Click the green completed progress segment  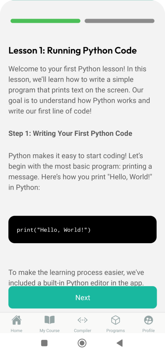(45, 21)
